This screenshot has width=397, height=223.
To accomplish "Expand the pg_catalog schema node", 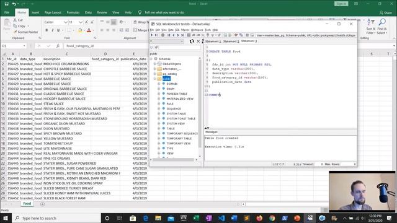I will (x=155, y=74).
